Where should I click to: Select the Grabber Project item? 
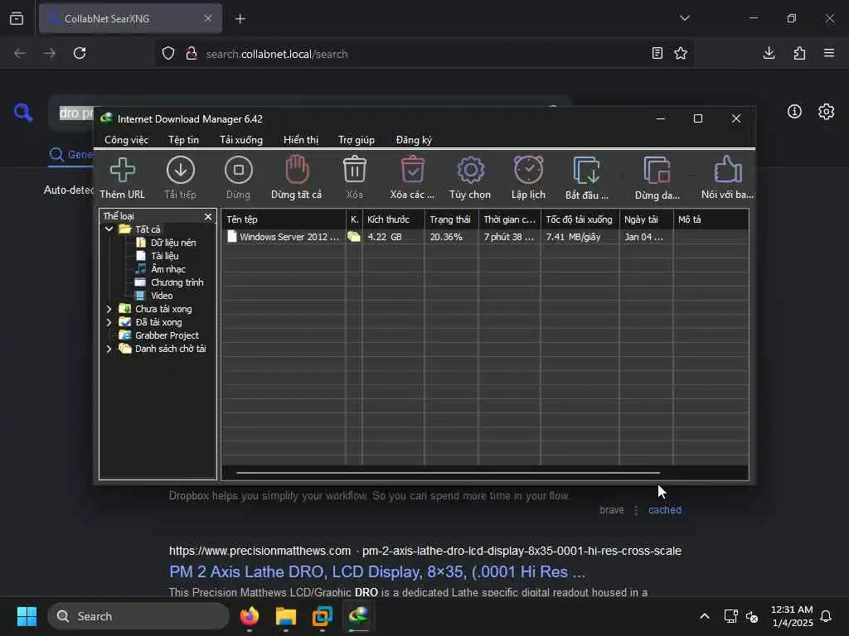[x=167, y=335]
